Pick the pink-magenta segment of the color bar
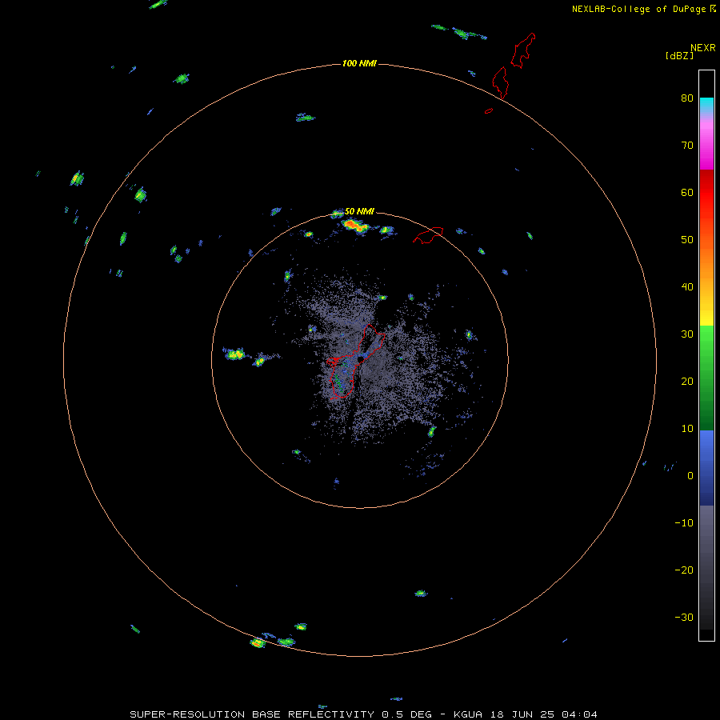The image size is (720, 720). (x=706, y=142)
